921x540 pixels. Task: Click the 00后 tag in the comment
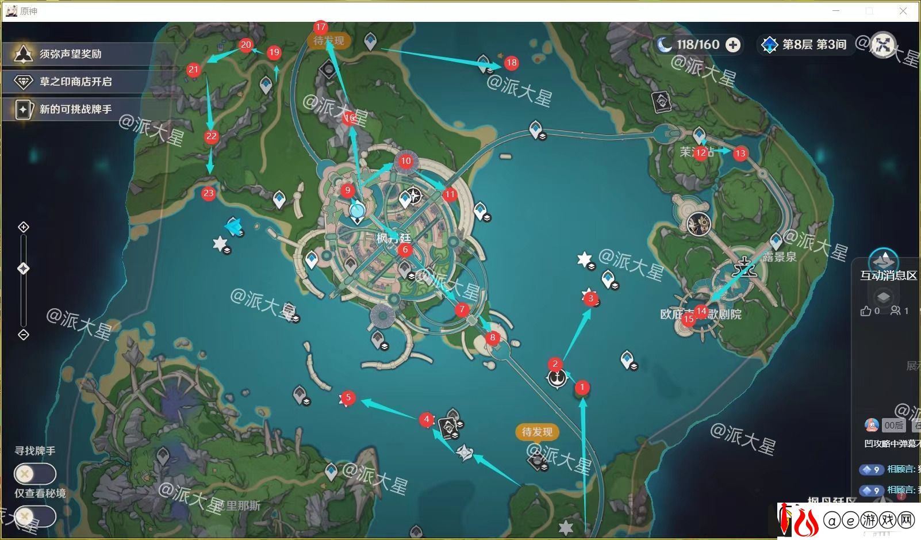(x=894, y=426)
